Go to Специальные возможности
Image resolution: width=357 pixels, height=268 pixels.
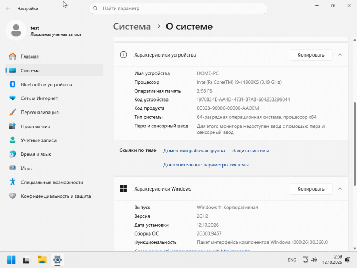coord(54,182)
